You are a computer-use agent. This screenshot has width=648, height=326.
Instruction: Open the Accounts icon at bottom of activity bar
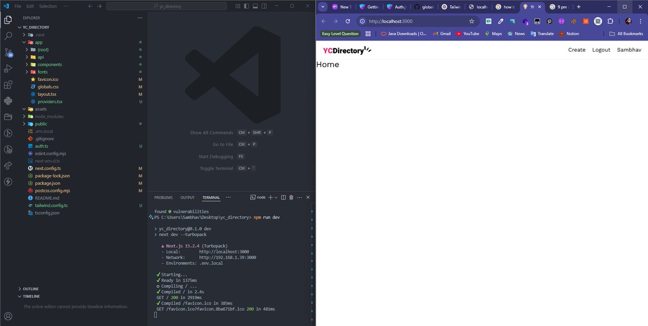tap(8, 316)
